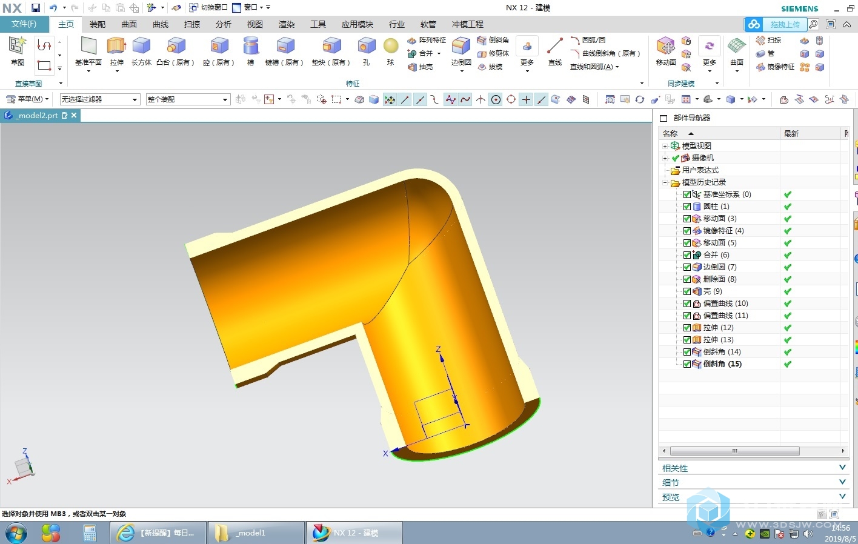Viewport: 858px width, 544px height.
Task: Select the 拔模 draft tool
Action: point(490,67)
